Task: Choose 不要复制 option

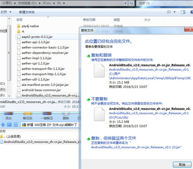Action: coord(99,99)
